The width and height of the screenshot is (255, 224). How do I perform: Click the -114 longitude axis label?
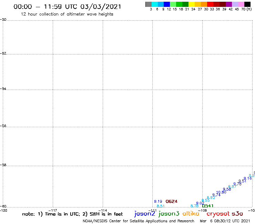click(x=103, y=210)
